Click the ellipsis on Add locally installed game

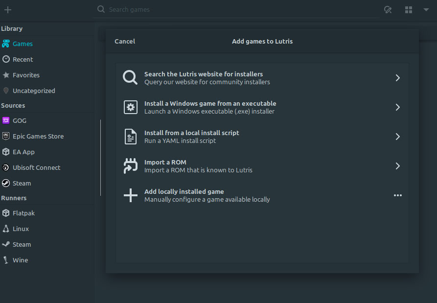click(398, 195)
